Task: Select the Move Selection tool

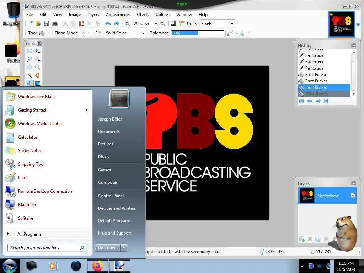Action: point(38,59)
